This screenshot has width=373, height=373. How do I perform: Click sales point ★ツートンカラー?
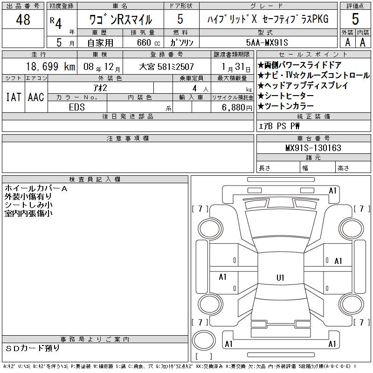(285, 106)
